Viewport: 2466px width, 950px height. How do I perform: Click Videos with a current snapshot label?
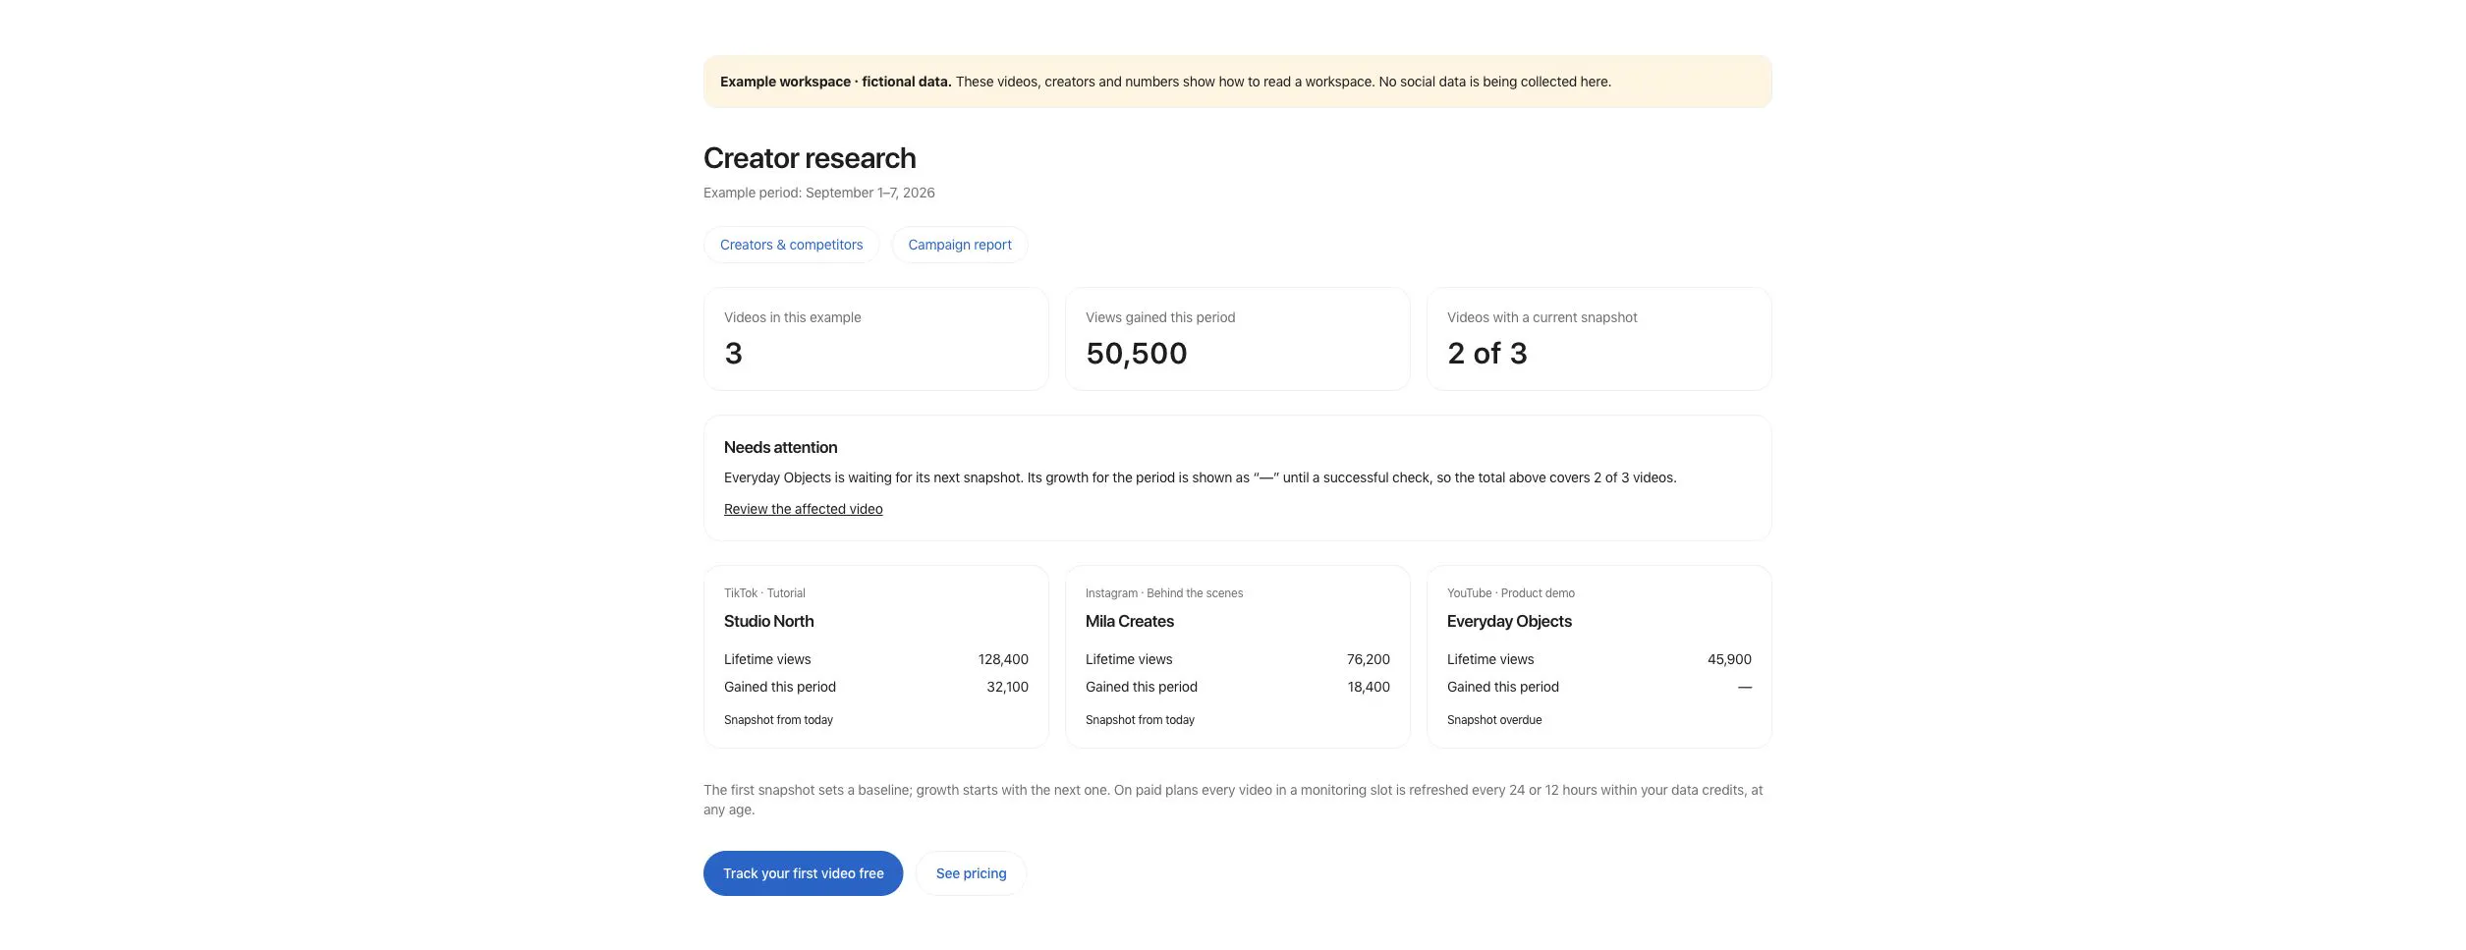(1541, 317)
